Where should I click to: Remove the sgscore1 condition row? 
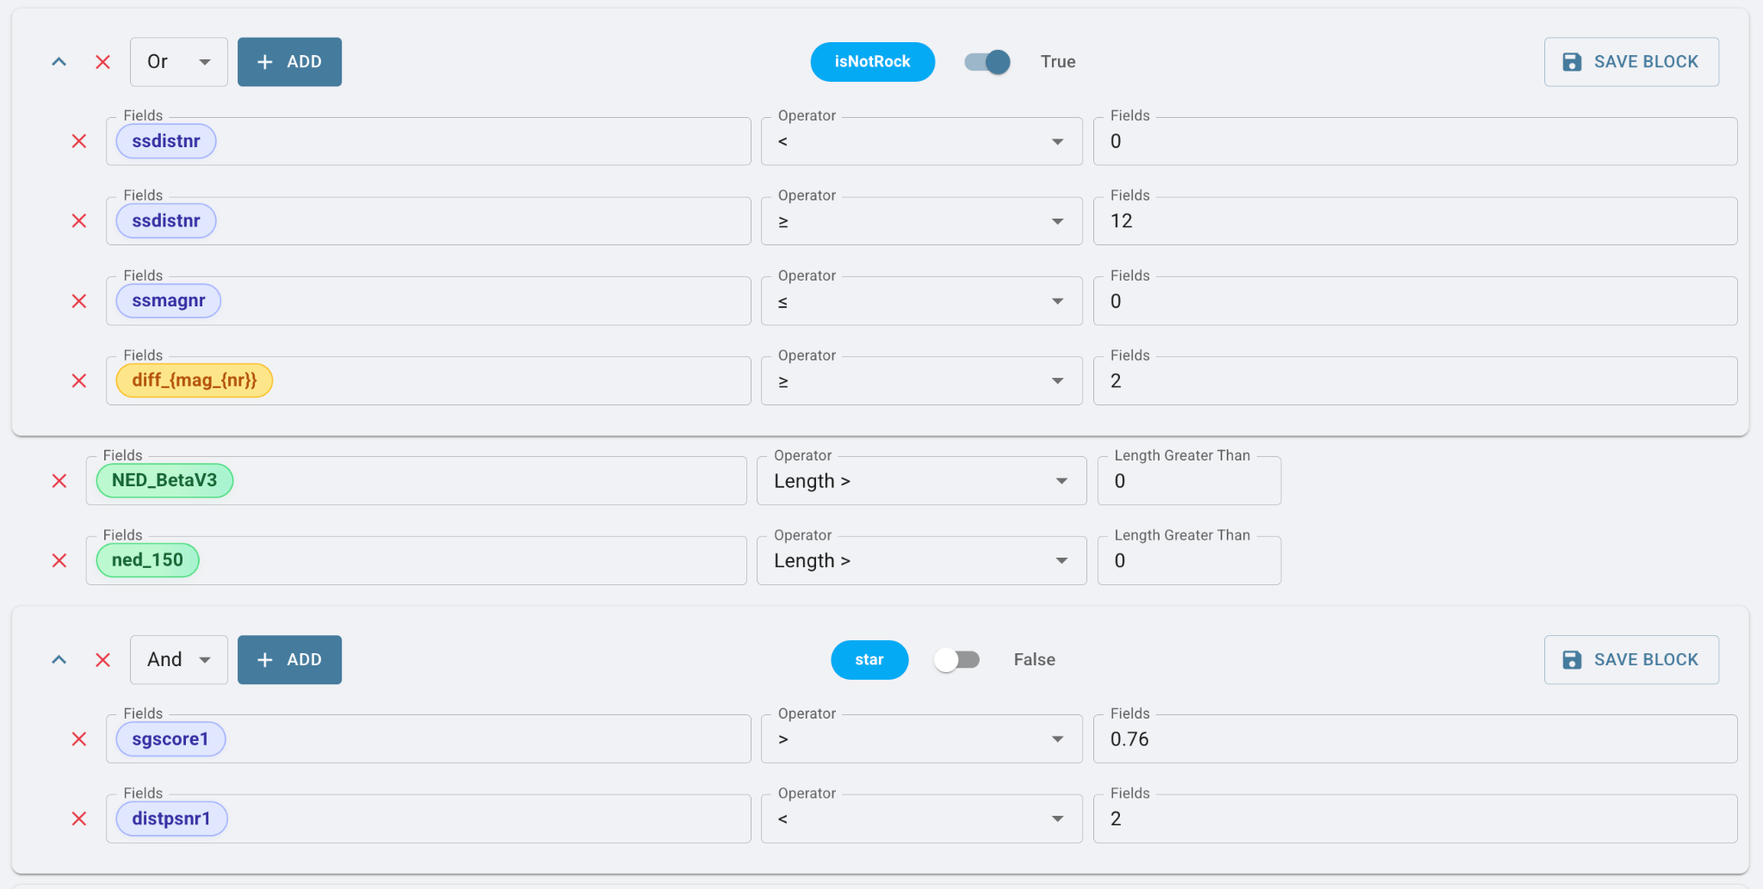point(79,739)
